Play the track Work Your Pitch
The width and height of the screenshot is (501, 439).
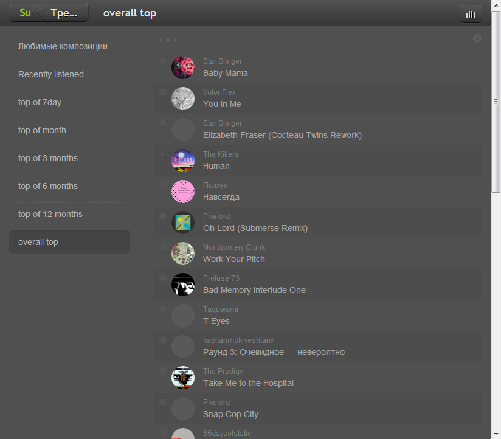pos(234,259)
